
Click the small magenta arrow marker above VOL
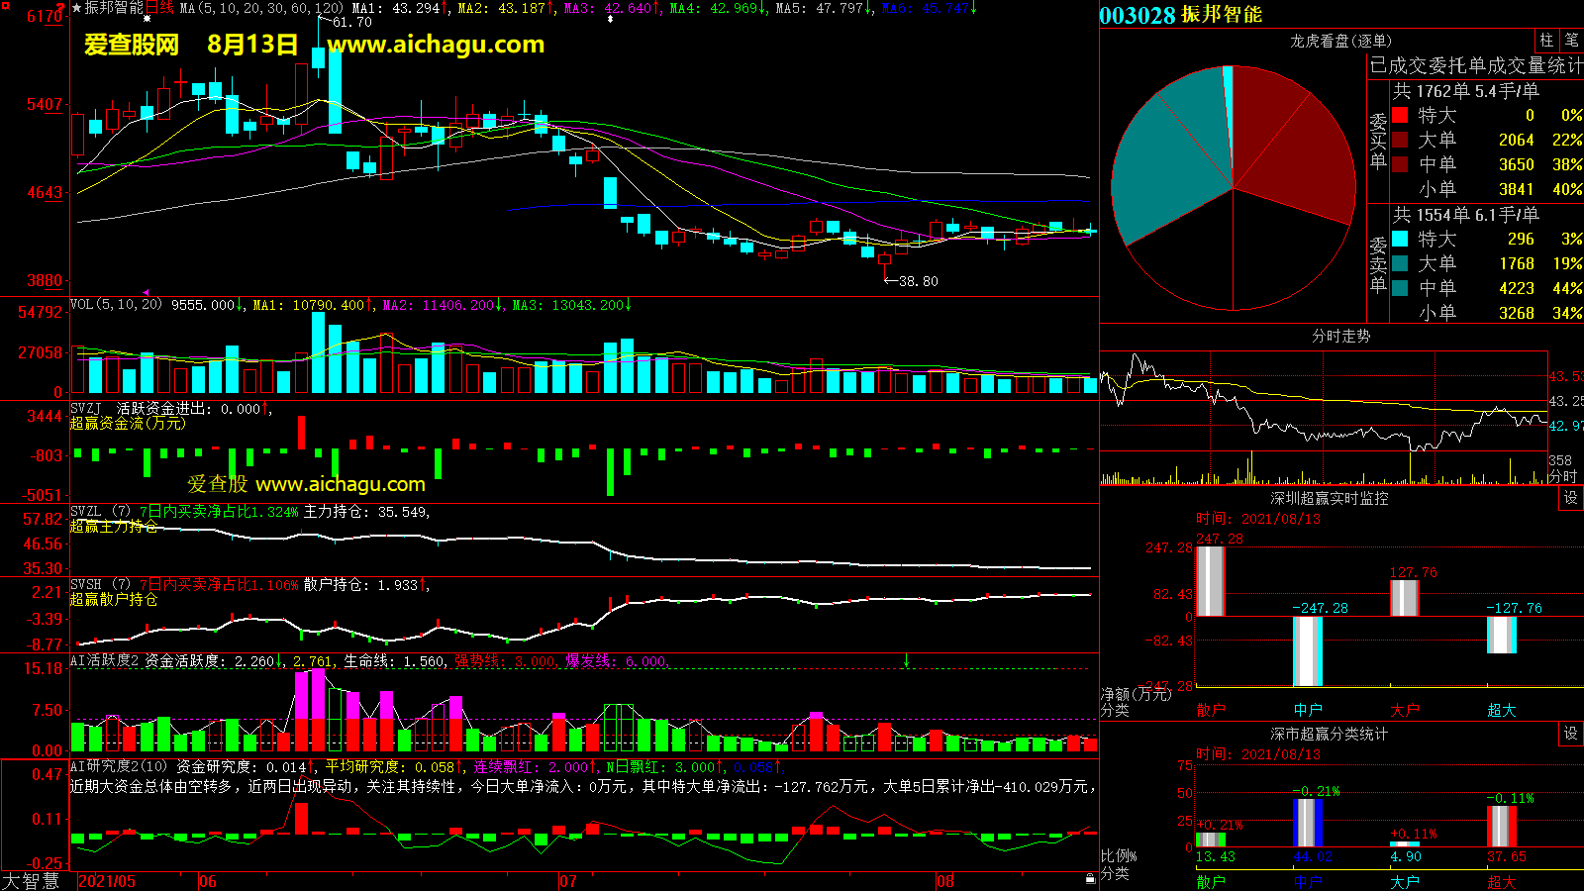pyautogui.click(x=146, y=293)
